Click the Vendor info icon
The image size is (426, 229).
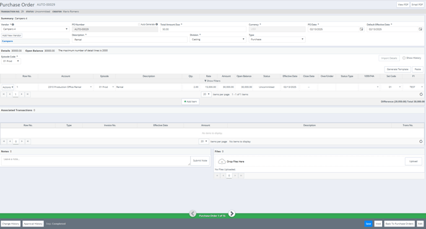click(13, 25)
